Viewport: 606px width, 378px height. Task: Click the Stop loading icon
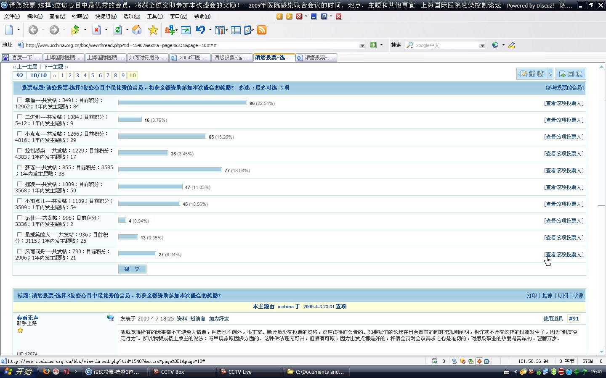pyautogui.click(x=97, y=30)
